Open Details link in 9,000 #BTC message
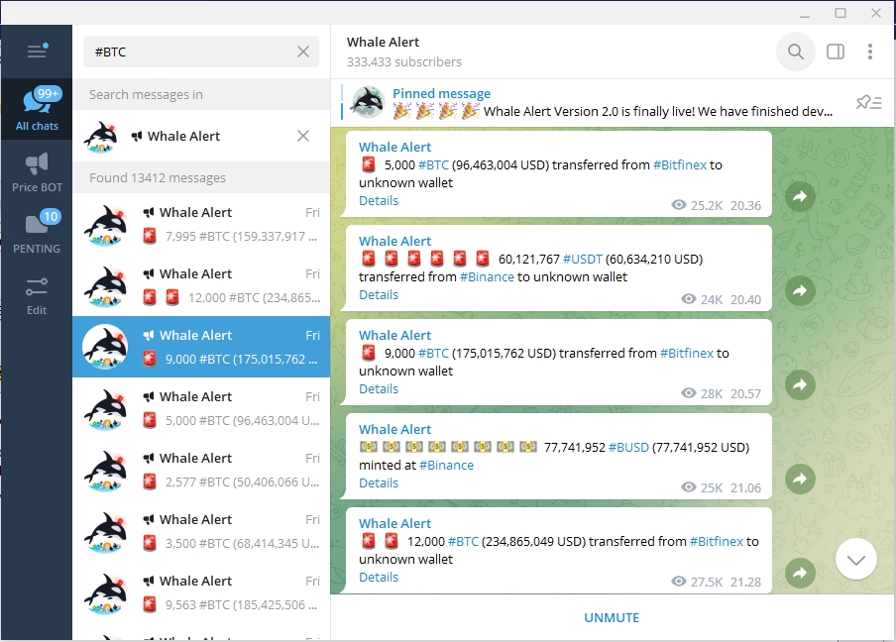Viewport: 896px width, 642px height. click(x=379, y=389)
